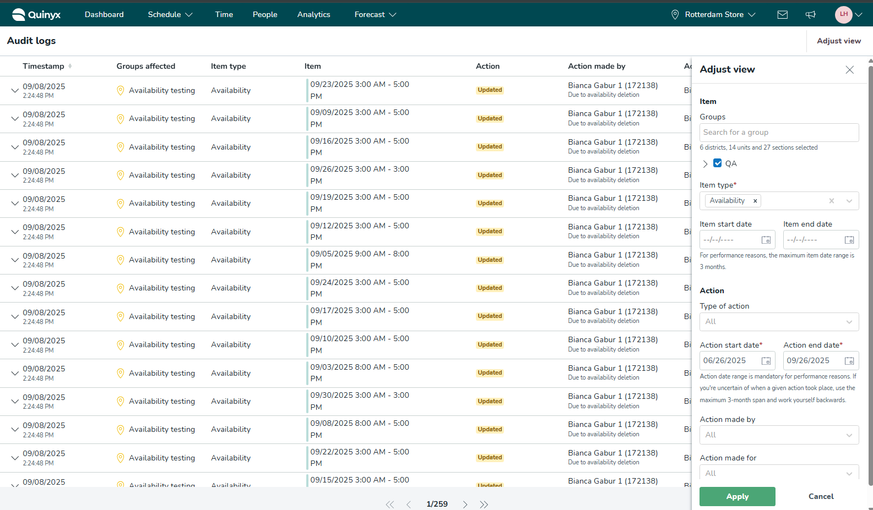Screen dimensions: 873x510
Task: Expand the log row for item 09/12/2025
Action: click(15, 232)
